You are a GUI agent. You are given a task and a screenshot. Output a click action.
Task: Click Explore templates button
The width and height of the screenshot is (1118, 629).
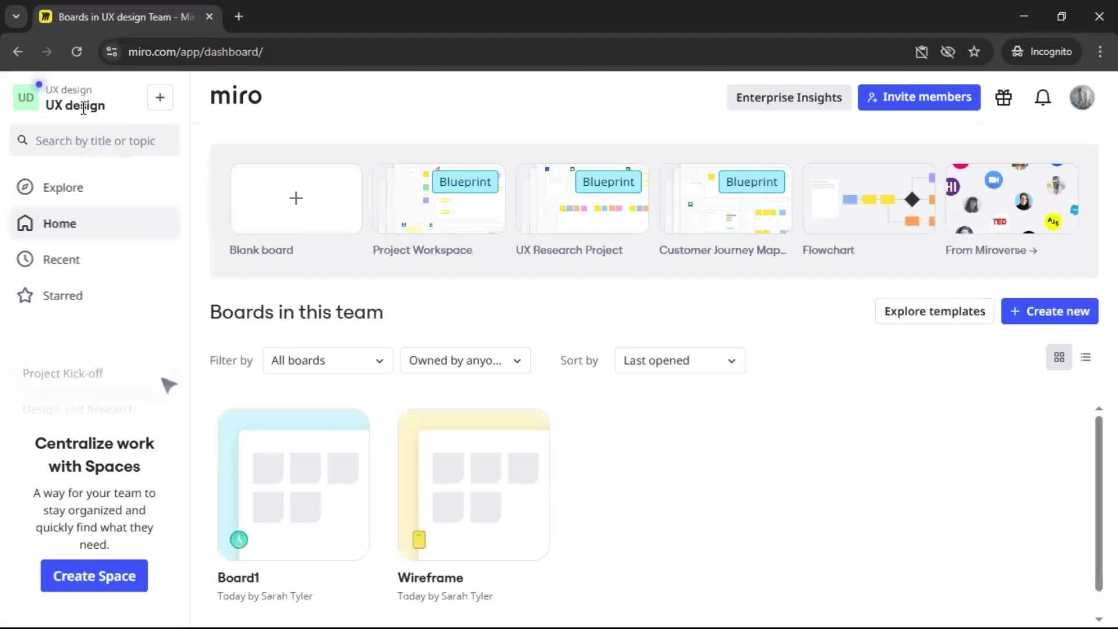click(x=935, y=312)
